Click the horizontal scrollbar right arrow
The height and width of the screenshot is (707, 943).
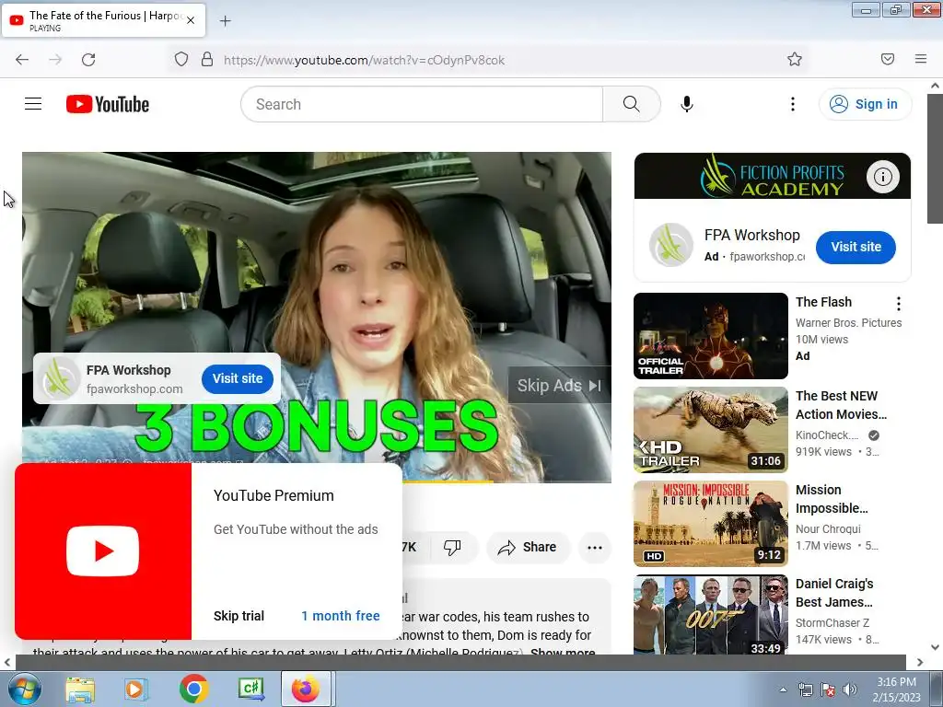[x=920, y=662]
